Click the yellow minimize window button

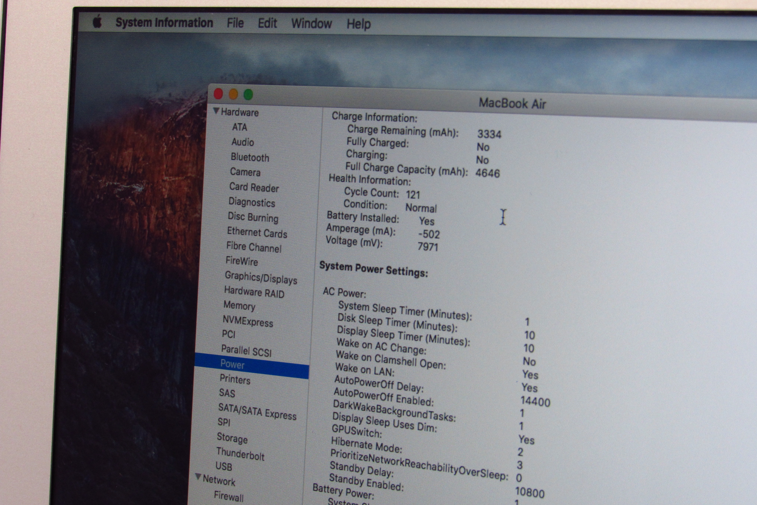tap(233, 95)
